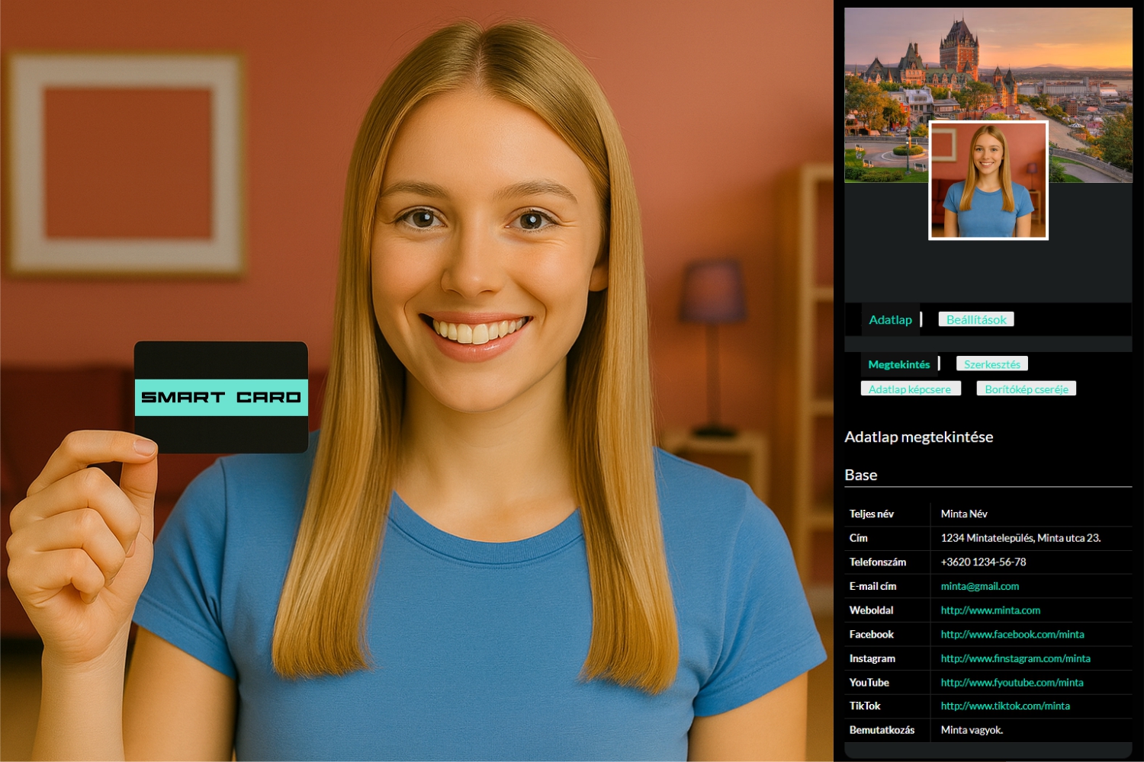Click the Minta vagyok. introduction text
This screenshot has height=762, width=1144.
(x=972, y=730)
